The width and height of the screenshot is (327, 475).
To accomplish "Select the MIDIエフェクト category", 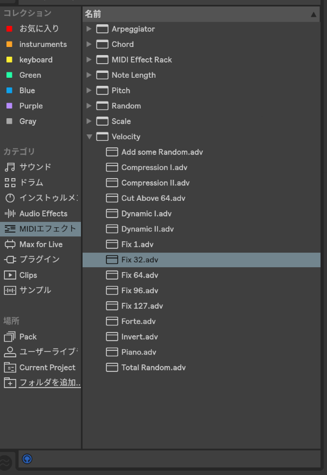I will [x=47, y=229].
